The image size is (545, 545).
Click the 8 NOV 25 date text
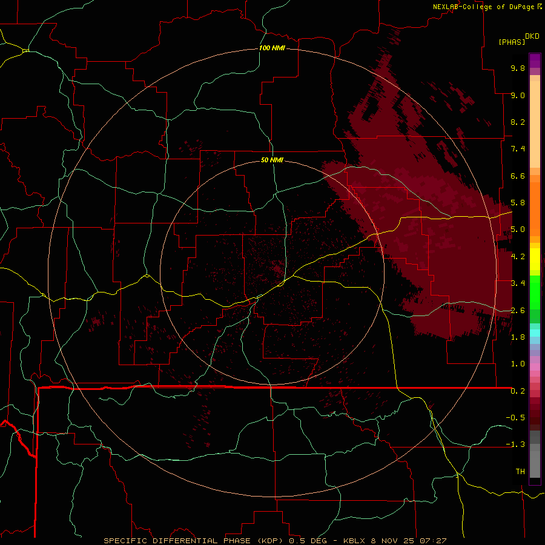394,541
